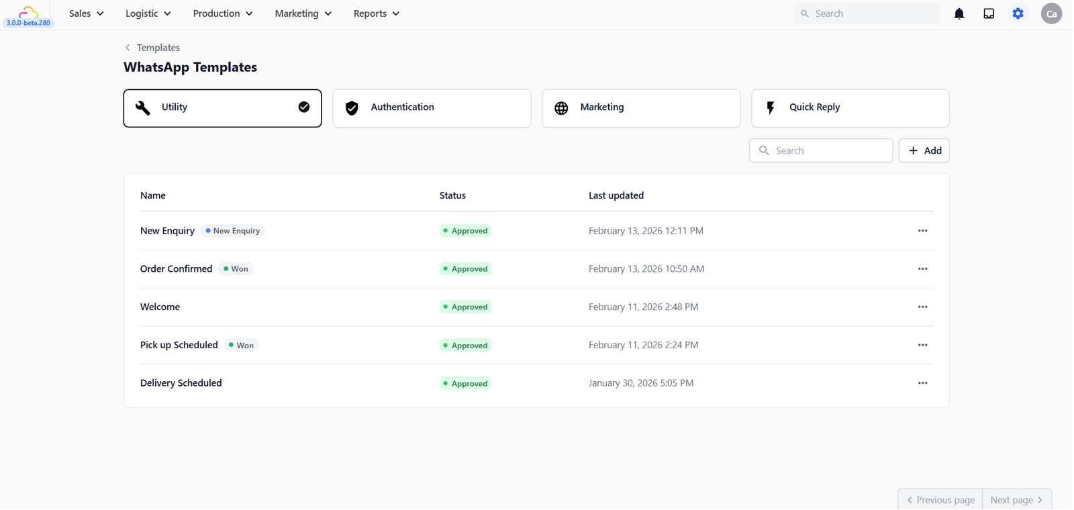The height and width of the screenshot is (510, 1074).
Task: Click the shield icon on Authentication card
Action: tap(352, 108)
